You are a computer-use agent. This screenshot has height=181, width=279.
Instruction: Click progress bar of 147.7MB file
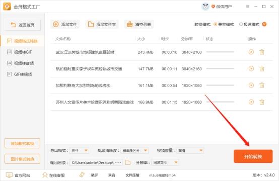pos(220,68)
